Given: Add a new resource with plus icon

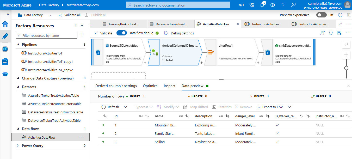Looking at the screenshot, I should [x=82, y=35].
